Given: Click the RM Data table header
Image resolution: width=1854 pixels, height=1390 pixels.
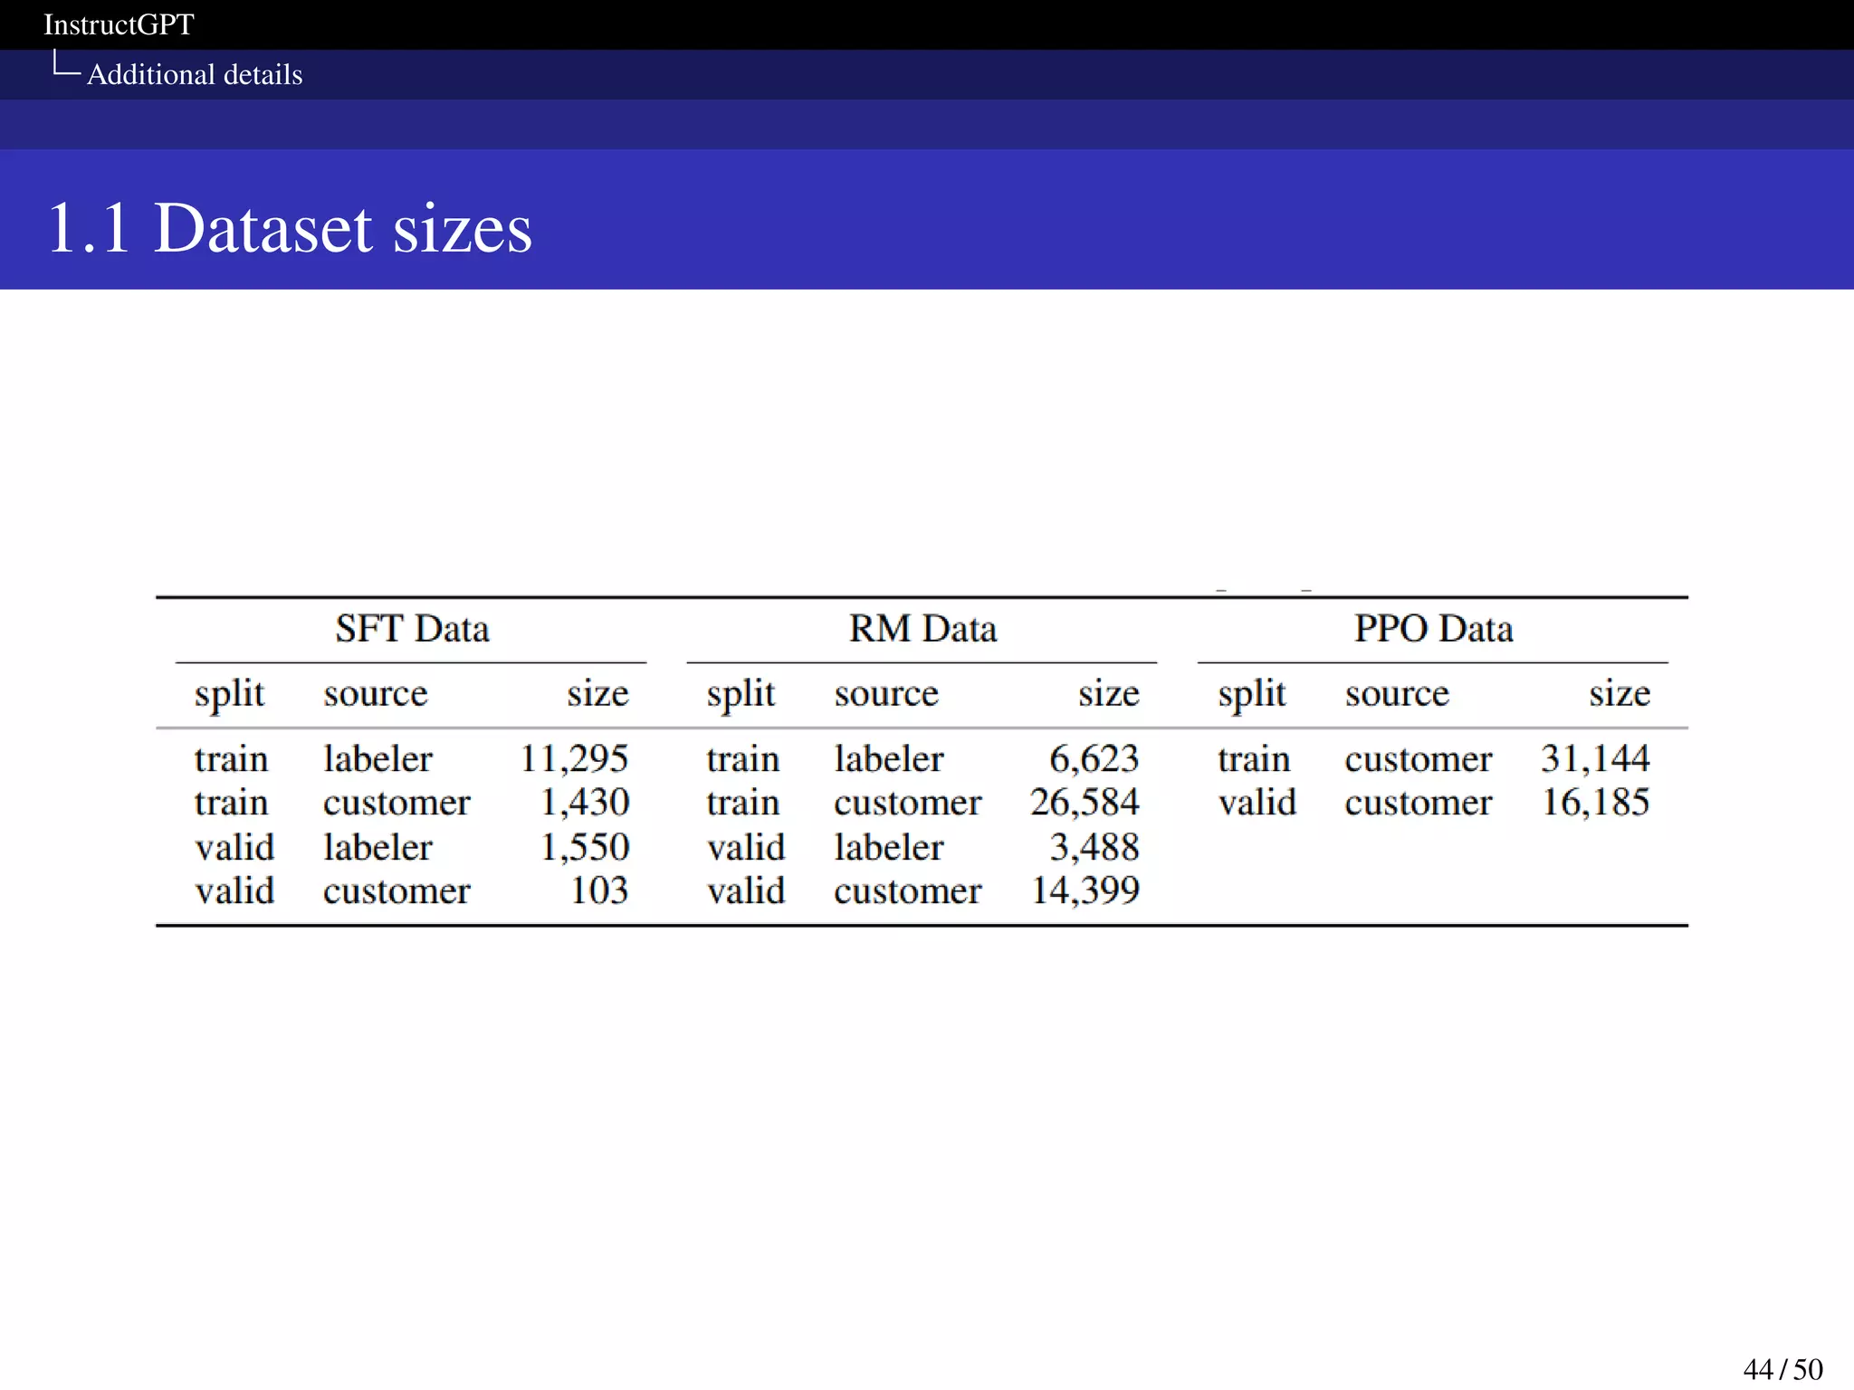Looking at the screenshot, I should point(922,628).
